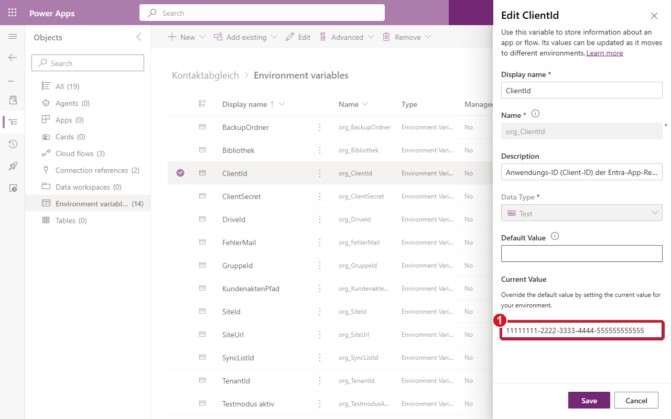Open the app launcher waffle menu
Image resolution: width=671 pixels, height=419 pixels.
pyautogui.click(x=13, y=13)
